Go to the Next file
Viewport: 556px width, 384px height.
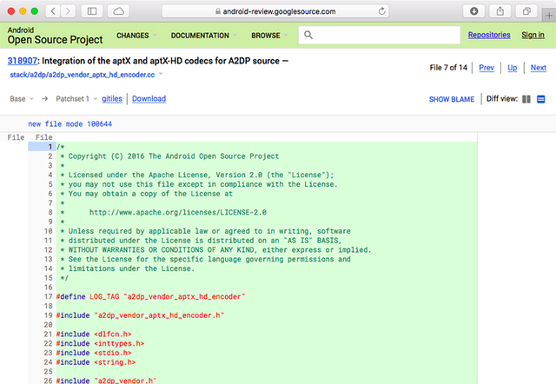click(x=539, y=68)
